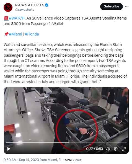Expand the video to fullscreen
132x164 pixels.
[124, 149]
